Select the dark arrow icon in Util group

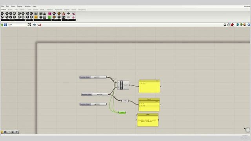click(x=69, y=13)
